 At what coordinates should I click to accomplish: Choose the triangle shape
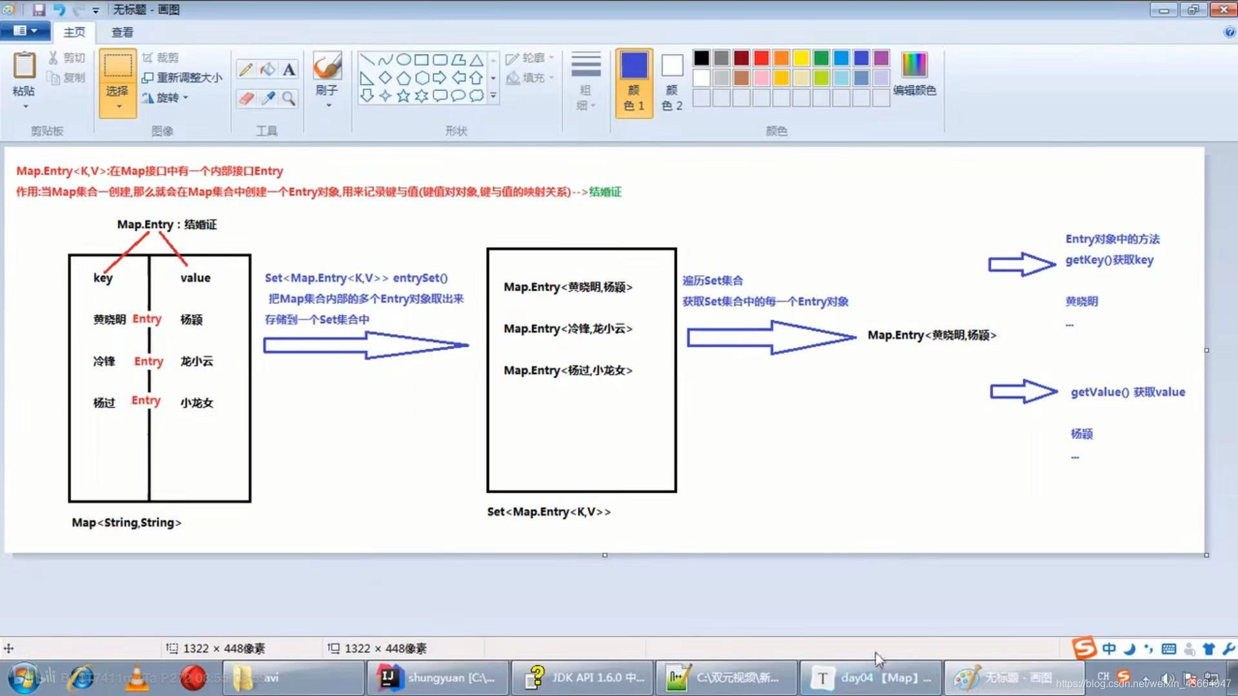coord(477,60)
